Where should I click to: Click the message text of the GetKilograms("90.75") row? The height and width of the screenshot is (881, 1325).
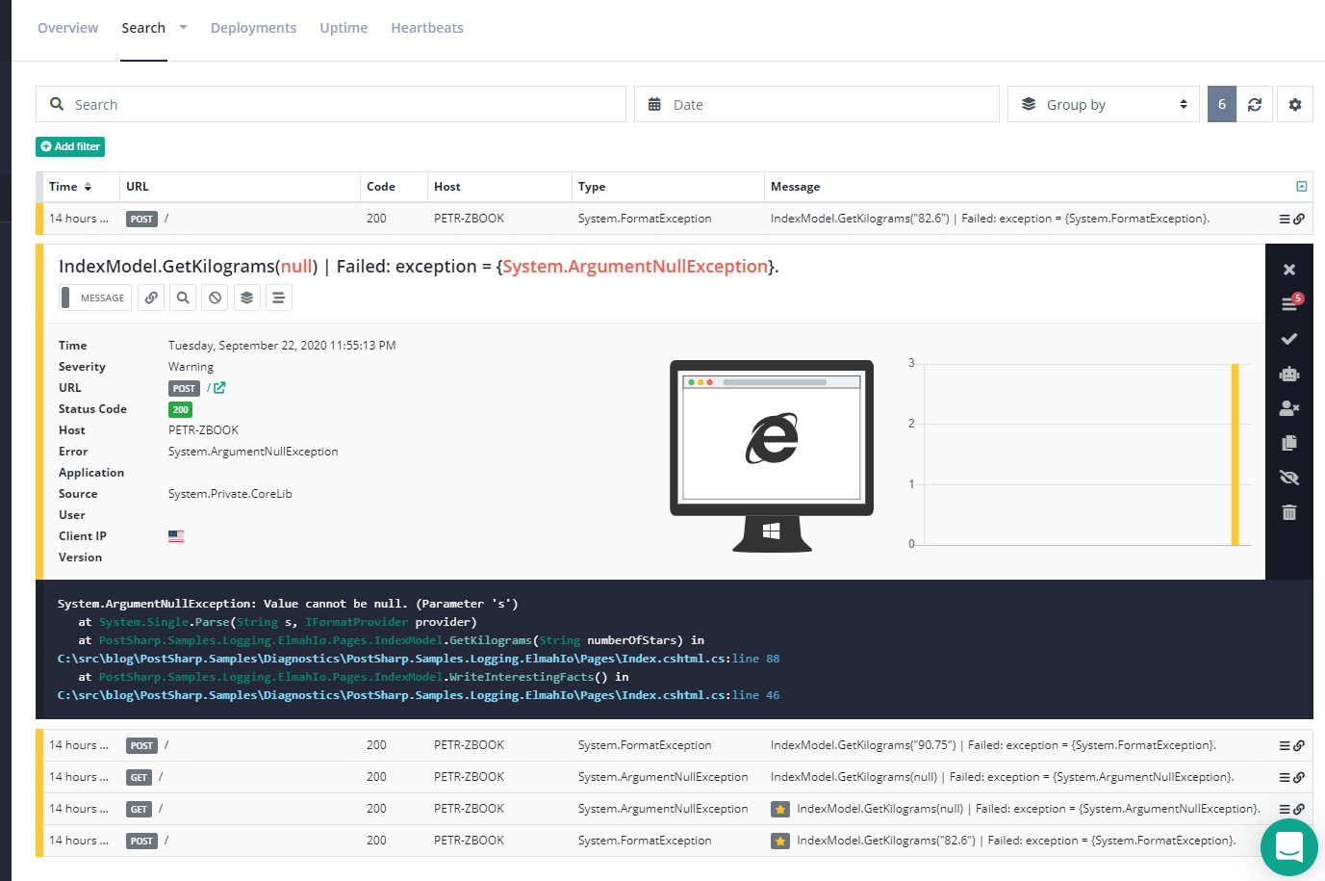pyautogui.click(x=993, y=745)
